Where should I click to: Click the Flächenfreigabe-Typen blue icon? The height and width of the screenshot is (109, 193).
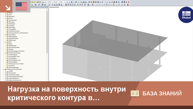(x=7, y=60)
